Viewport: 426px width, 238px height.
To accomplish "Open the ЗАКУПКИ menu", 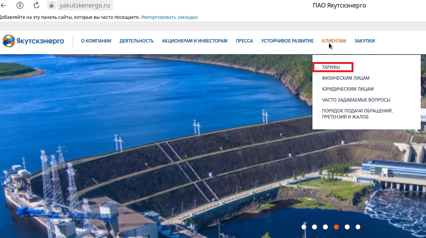I will pyautogui.click(x=365, y=41).
